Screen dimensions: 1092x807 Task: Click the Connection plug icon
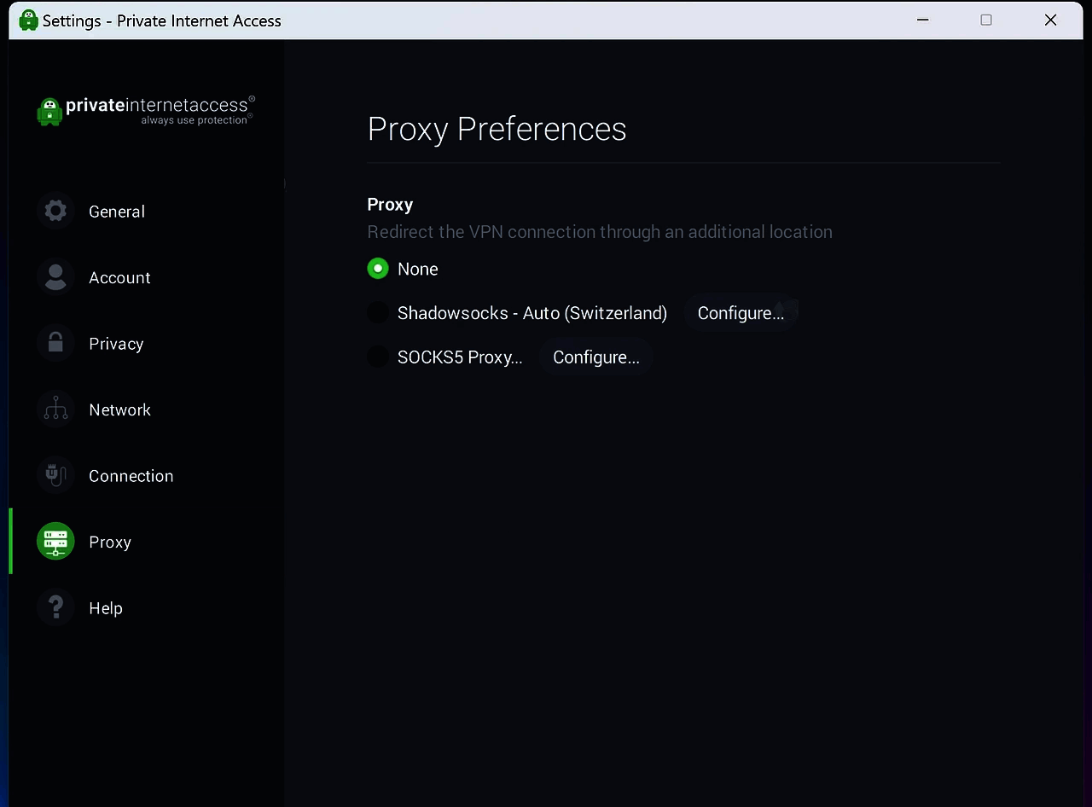click(x=55, y=475)
